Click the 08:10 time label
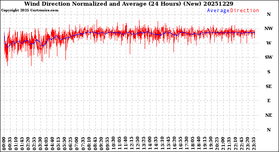Image resolution: width=279 pixels, height=152 pixels. click(89, 143)
